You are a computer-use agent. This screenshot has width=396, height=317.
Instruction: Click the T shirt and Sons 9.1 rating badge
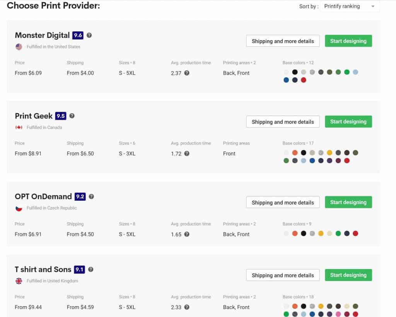point(79,269)
